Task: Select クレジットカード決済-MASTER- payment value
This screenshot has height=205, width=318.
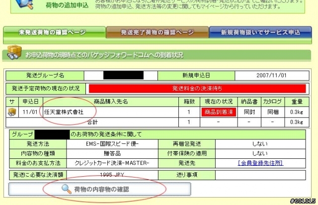Action: click(x=112, y=163)
